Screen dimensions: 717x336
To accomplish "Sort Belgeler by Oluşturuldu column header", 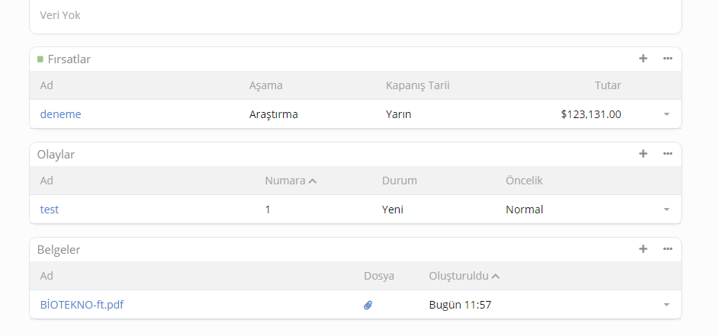I will (458, 276).
